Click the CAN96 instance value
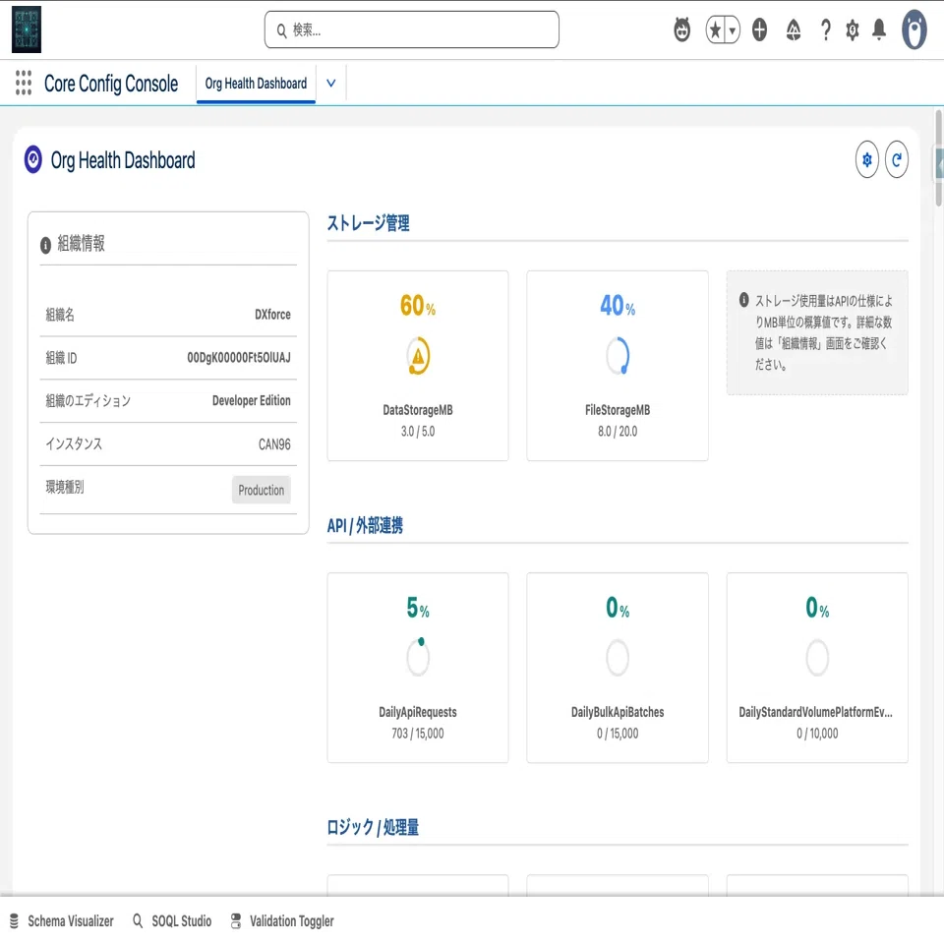The height and width of the screenshot is (944, 944). (x=274, y=444)
